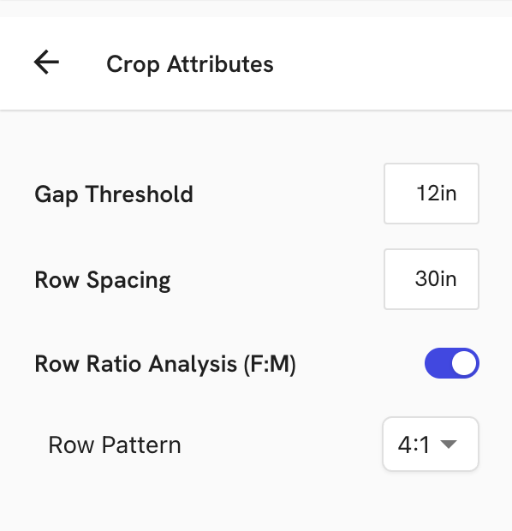Select the 4:1 value text
Image resolution: width=512 pixels, height=531 pixels.
click(414, 444)
